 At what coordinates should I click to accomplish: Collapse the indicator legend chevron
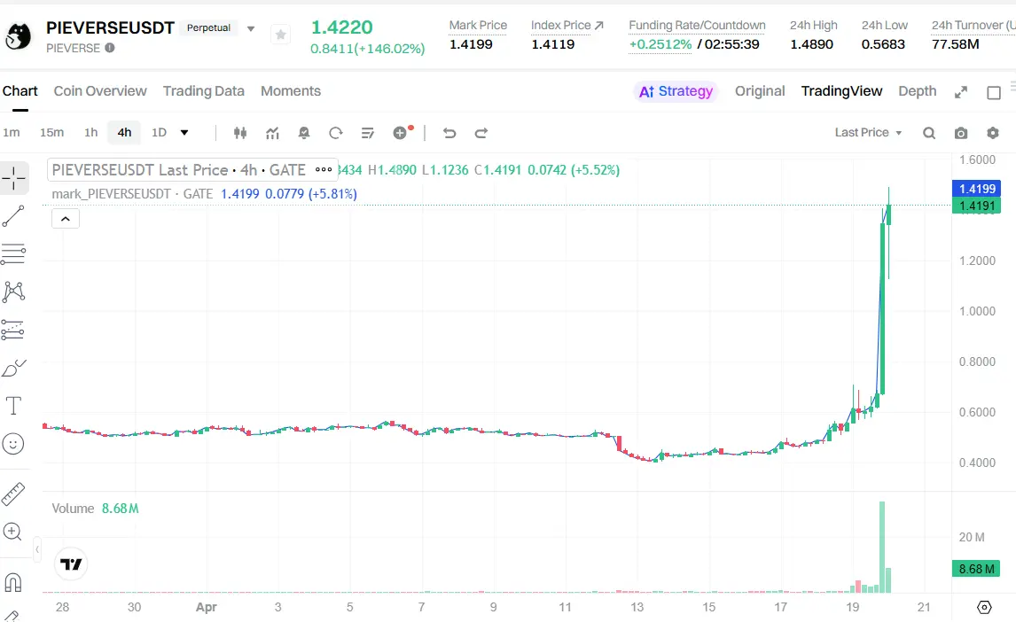coord(66,219)
